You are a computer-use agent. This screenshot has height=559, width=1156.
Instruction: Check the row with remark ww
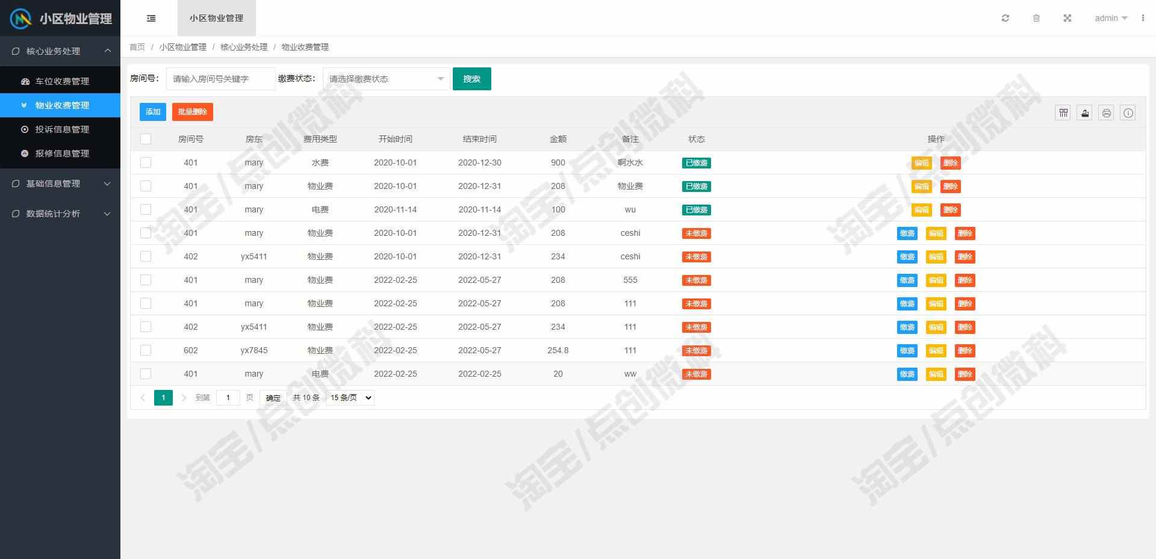click(x=146, y=374)
